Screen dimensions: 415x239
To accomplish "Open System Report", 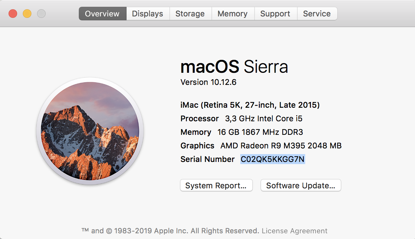I will pos(216,185).
